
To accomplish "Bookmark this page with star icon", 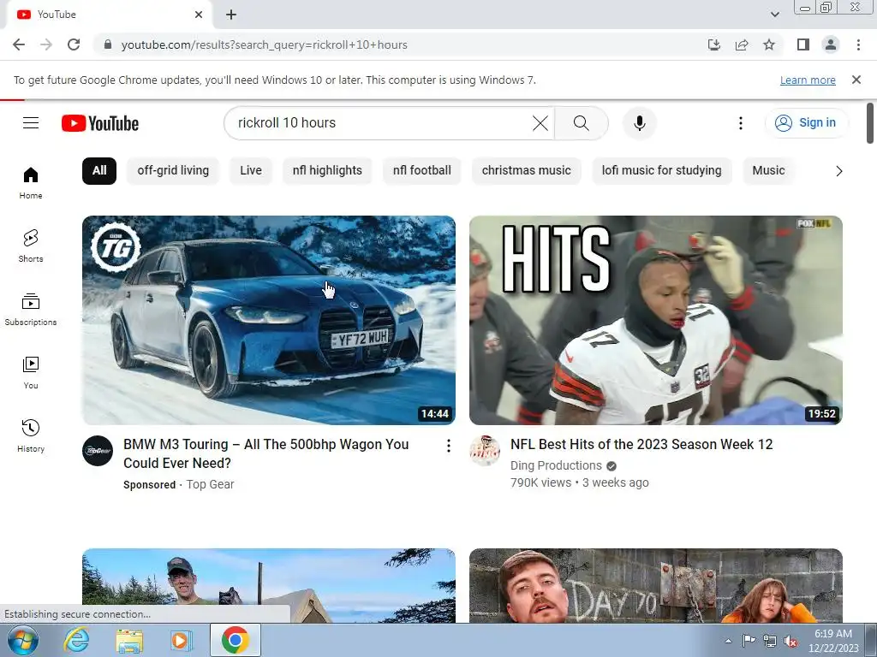I will tap(769, 44).
